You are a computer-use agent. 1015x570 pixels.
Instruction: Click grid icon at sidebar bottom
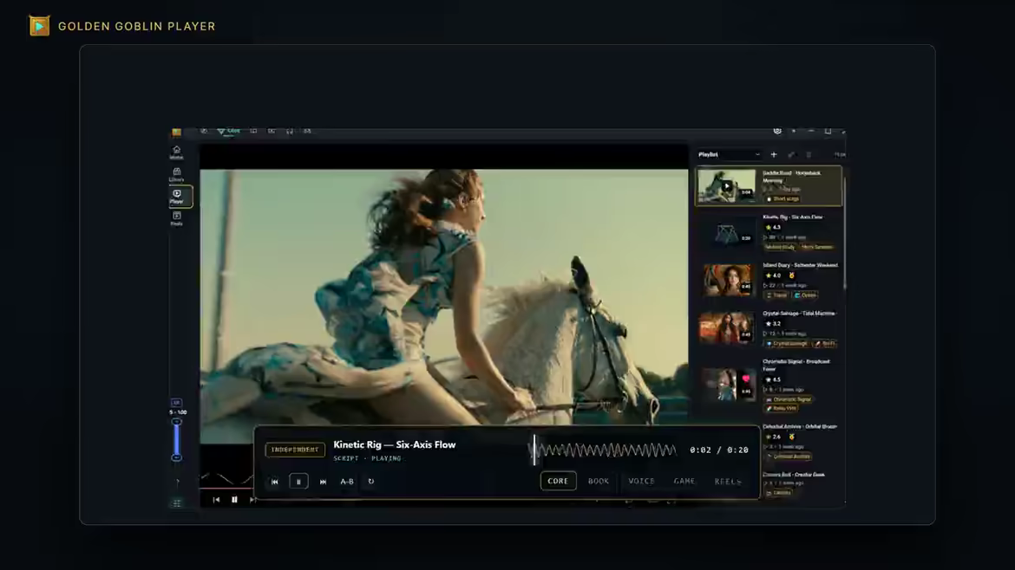click(177, 503)
